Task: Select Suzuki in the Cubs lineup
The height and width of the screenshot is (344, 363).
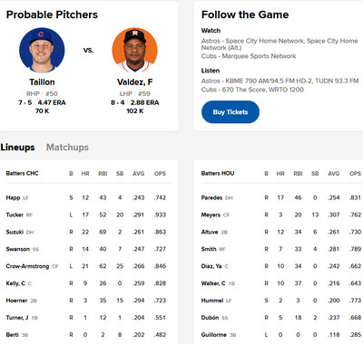Action: (x=15, y=232)
